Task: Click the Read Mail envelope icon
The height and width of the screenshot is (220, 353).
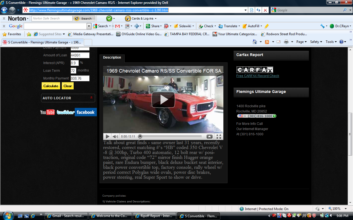Action: [279, 42]
